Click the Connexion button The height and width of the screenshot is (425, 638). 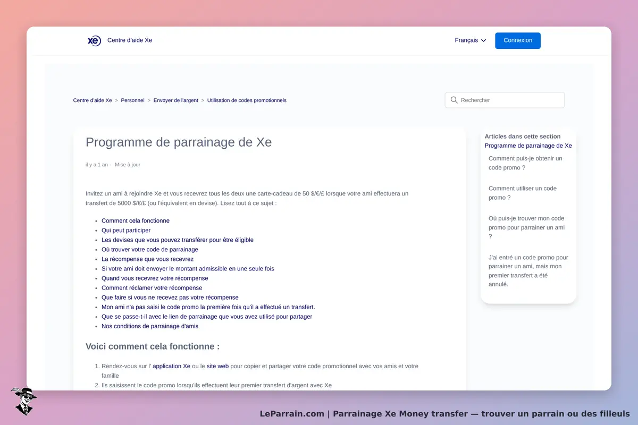pos(518,40)
